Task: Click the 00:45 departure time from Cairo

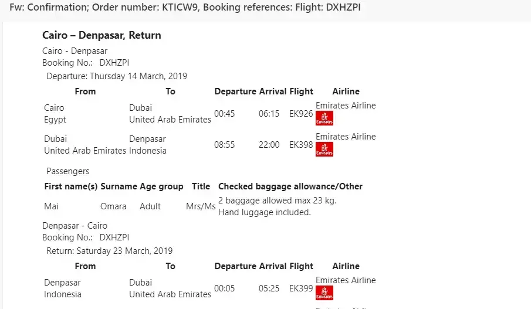Action: (x=224, y=114)
